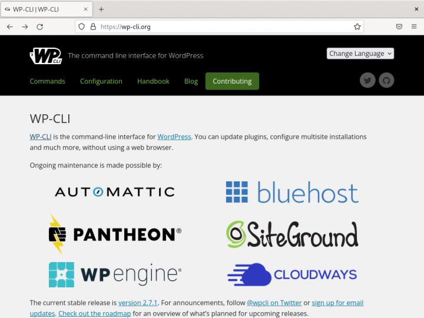Open a new browser tab with plus button
The width and height of the screenshot is (424, 318).
tap(101, 9)
